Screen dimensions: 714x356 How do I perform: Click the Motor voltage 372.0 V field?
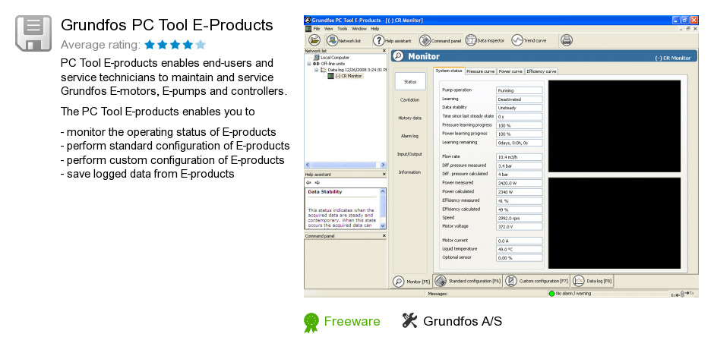coord(520,227)
